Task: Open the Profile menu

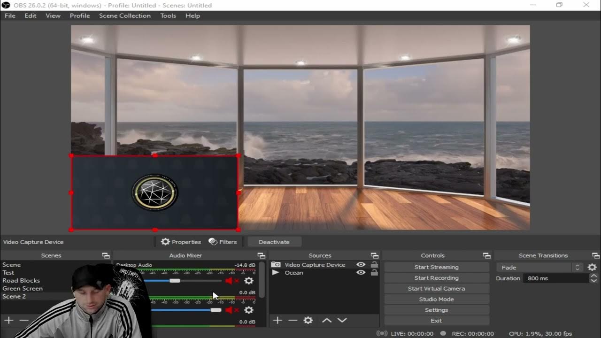Action: click(x=80, y=15)
